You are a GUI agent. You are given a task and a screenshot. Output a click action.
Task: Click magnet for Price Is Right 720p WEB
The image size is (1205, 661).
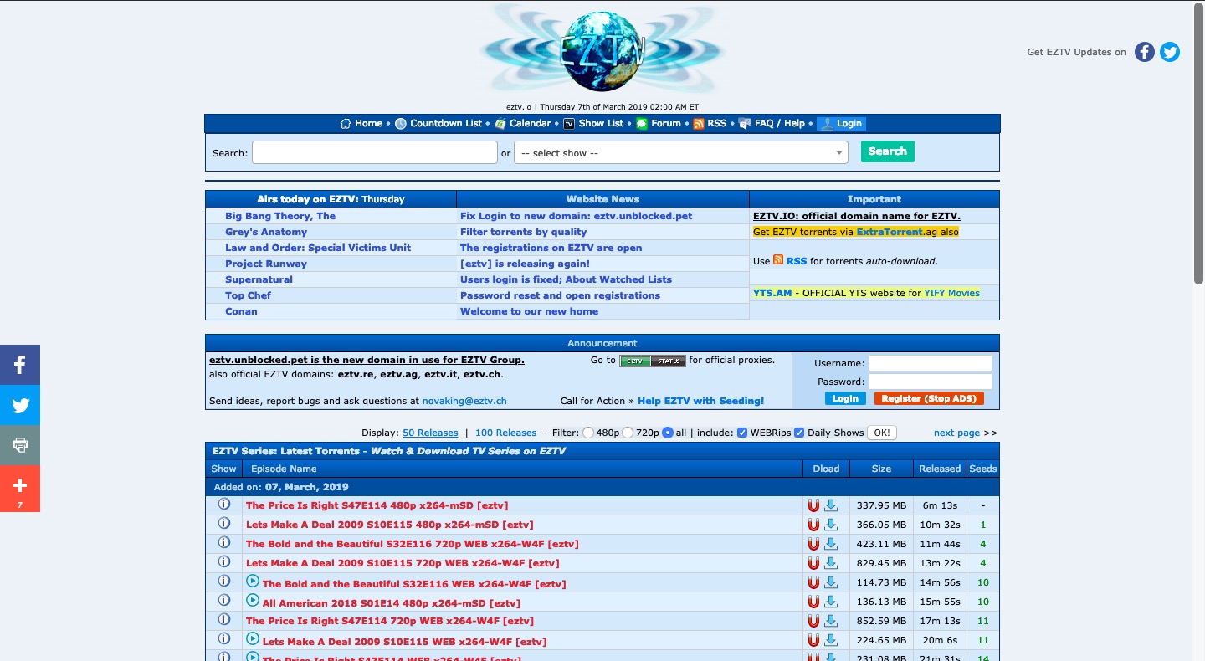click(x=813, y=621)
